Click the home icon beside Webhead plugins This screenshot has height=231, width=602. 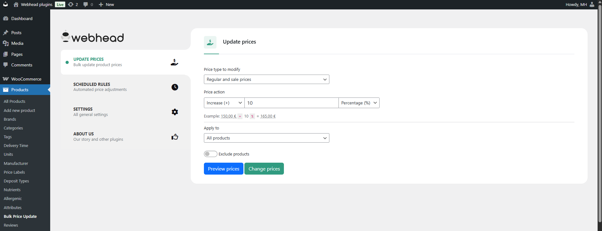16,4
